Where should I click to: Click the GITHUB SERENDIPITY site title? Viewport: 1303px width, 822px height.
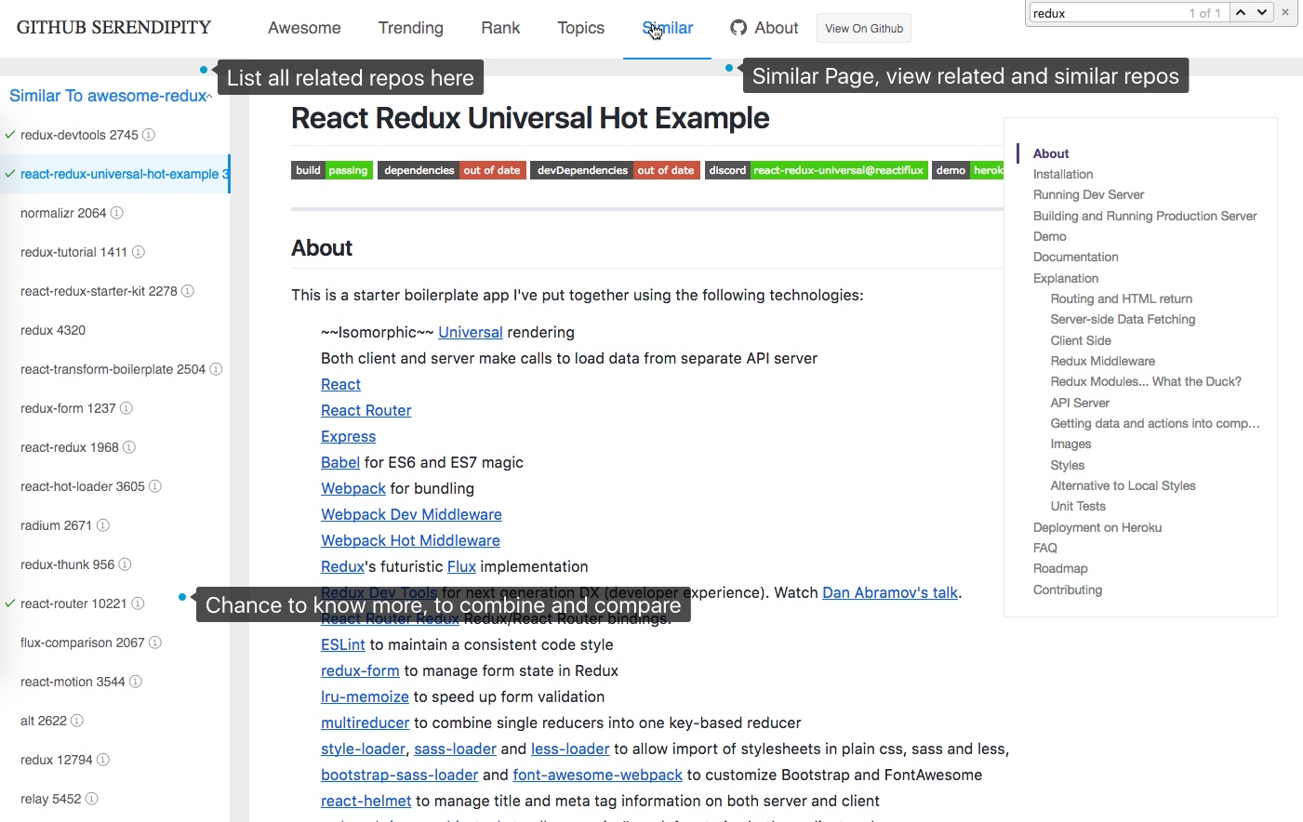point(113,28)
